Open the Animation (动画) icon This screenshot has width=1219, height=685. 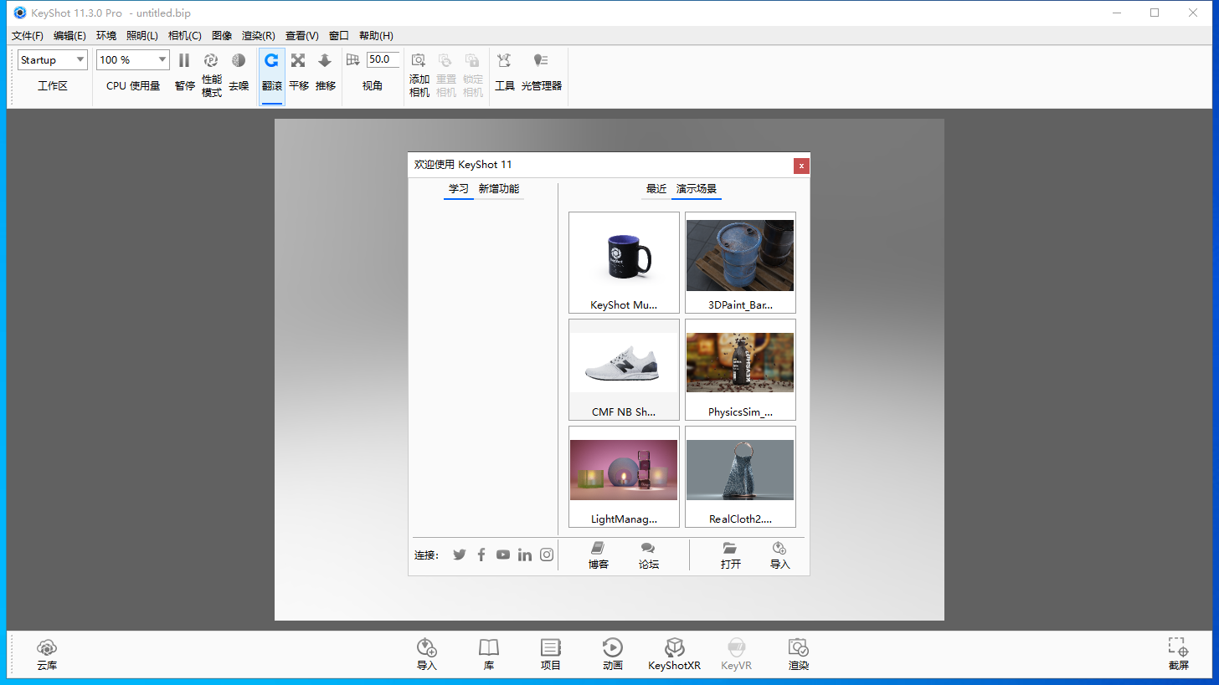tap(612, 647)
